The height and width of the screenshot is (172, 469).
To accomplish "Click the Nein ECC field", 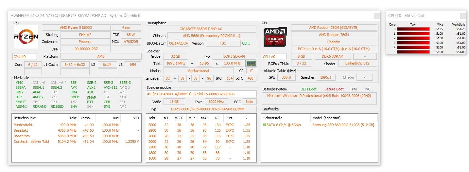I will (x=250, y=102).
